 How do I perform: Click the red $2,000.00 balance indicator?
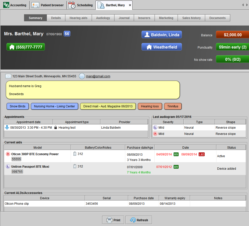point(232,35)
